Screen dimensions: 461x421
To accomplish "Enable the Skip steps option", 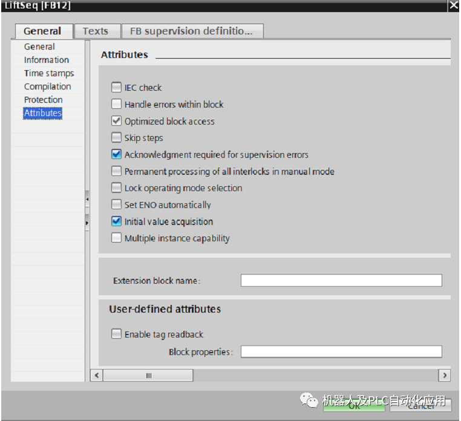I will 116,137.
